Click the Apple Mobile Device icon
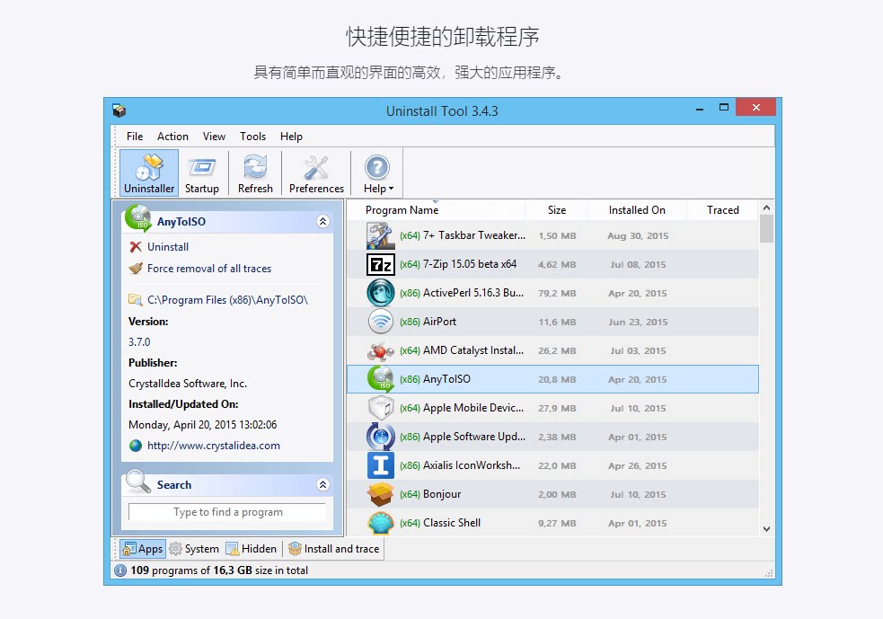Viewport: 883px width, 619px height. coord(380,408)
